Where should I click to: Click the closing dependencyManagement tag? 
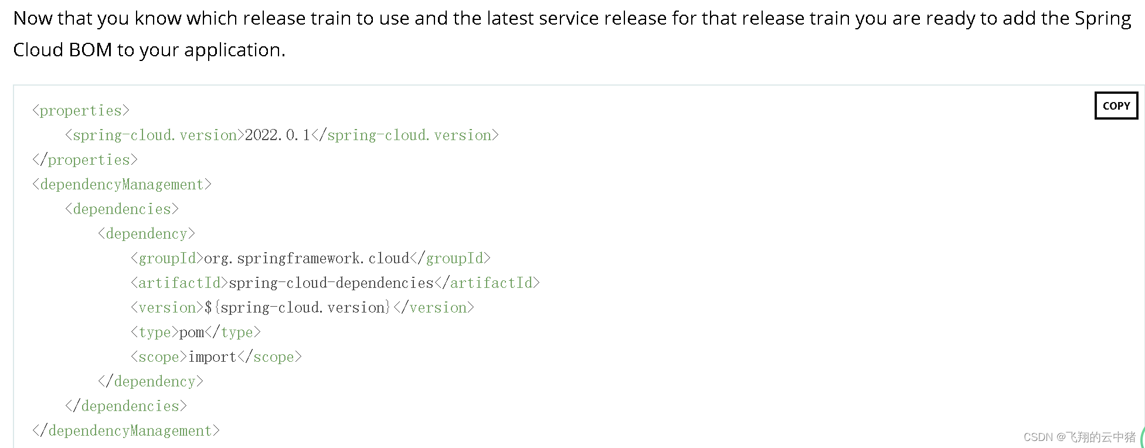click(x=126, y=430)
